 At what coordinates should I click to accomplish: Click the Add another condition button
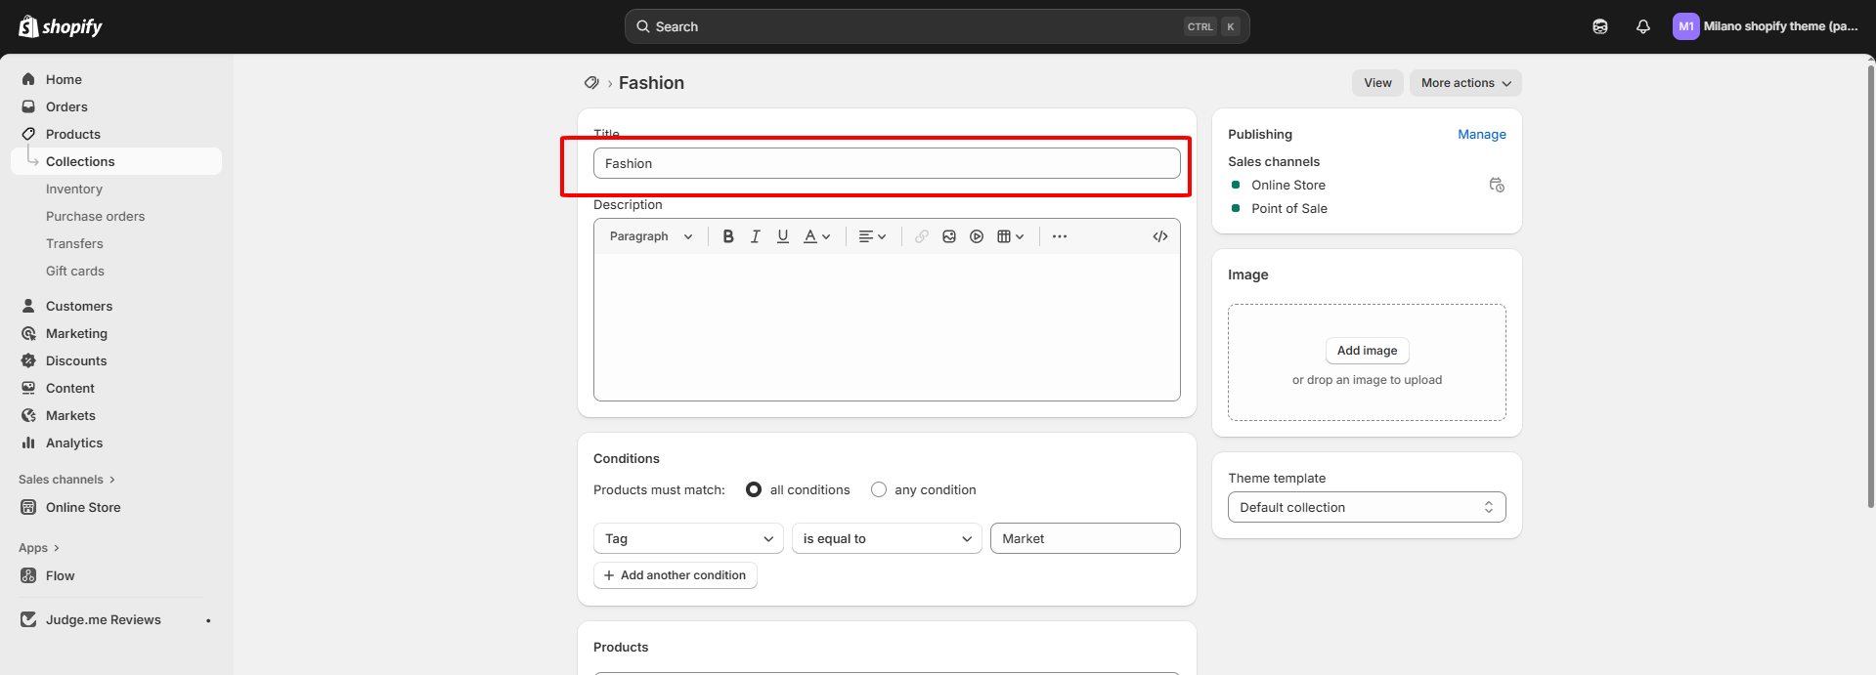point(676,575)
